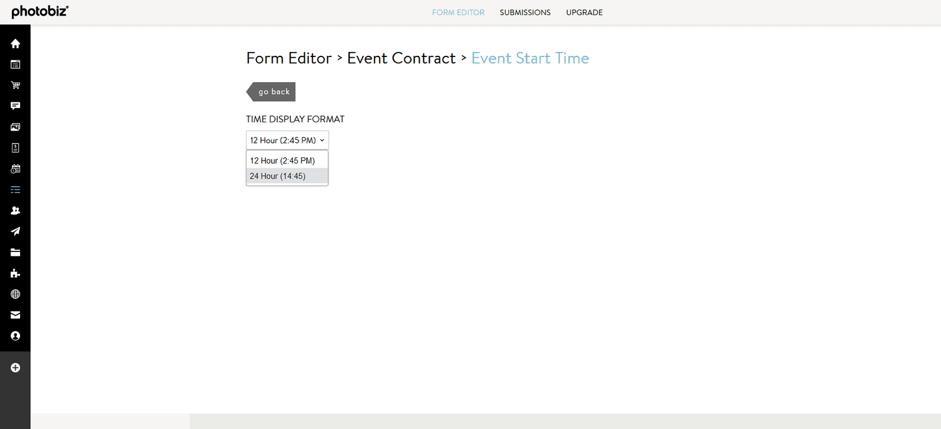Click the plus add-new icon at sidebar bottom
This screenshot has height=429, width=941.
15,368
